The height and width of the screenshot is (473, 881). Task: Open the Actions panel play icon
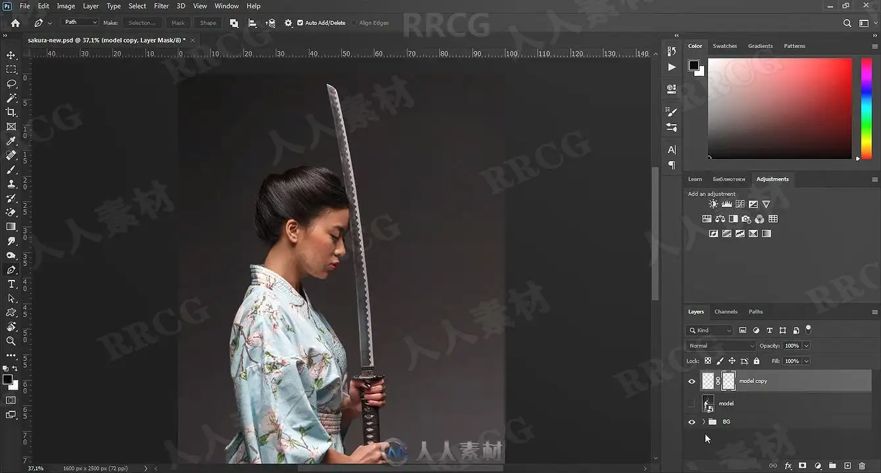671,67
